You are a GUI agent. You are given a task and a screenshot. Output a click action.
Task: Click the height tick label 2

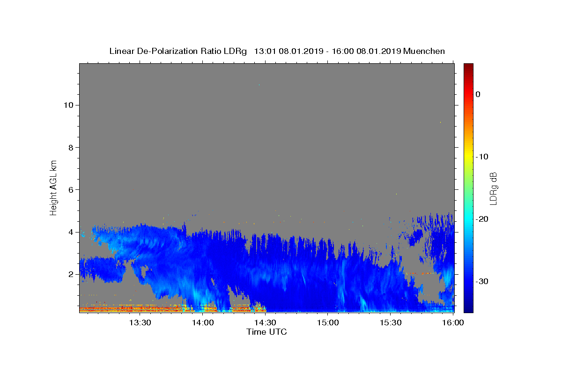tap(71, 274)
